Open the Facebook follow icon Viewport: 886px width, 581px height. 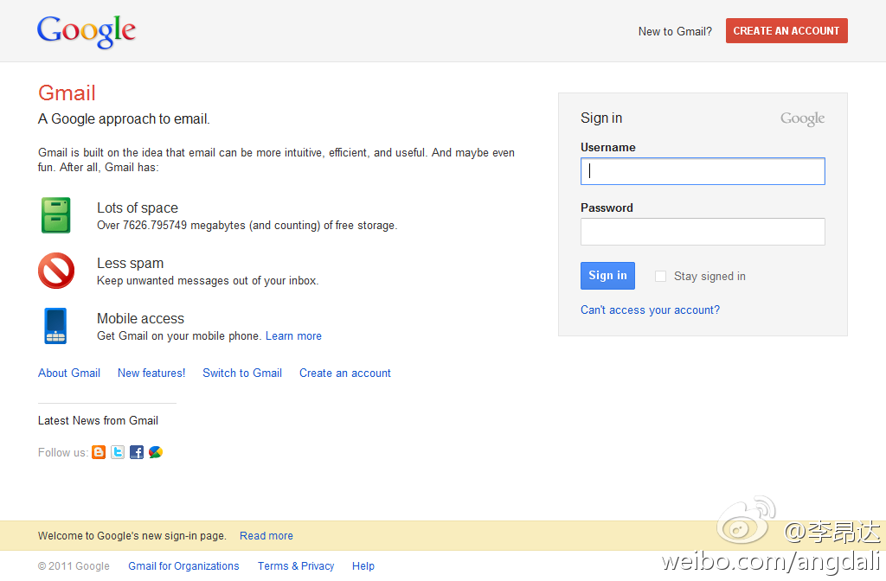[x=137, y=452]
